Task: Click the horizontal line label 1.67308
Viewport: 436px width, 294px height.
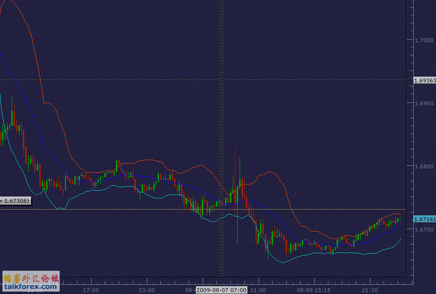Action: click(16, 201)
